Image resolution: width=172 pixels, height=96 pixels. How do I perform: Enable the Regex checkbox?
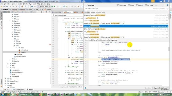137,5
